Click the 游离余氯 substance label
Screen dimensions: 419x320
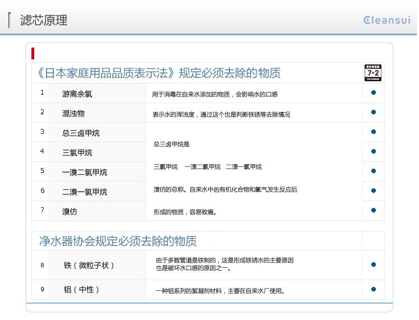click(77, 94)
